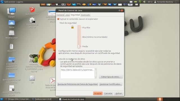This screenshot has height=101, width=180.
Task: Close the Panel de Control de Java window
Action: point(122,11)
